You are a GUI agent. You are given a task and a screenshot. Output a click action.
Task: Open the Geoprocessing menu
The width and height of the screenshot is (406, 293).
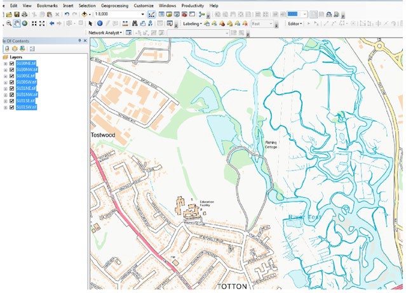(x=116, y=5)
